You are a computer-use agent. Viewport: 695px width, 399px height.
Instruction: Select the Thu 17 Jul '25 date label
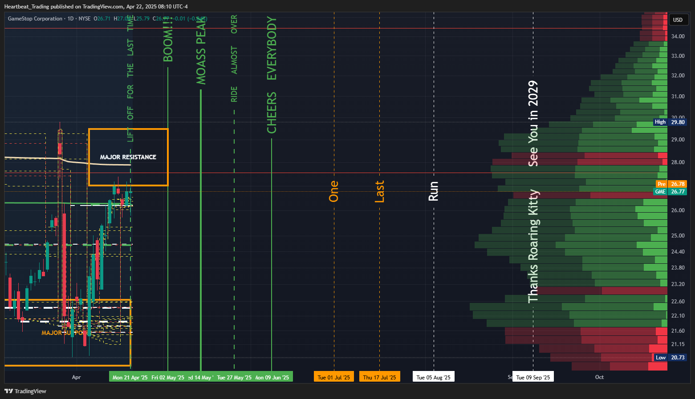tap(379, 377)
